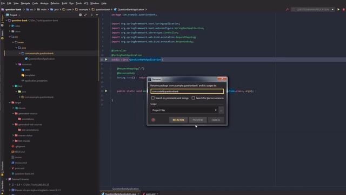Screen dimensions: 346x195
Task: Open the Refactor menu
Action: tap(55, 3)
